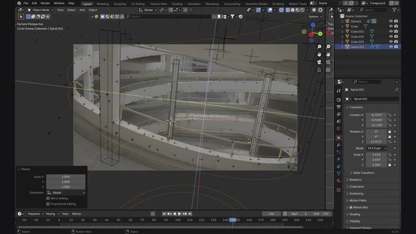Toggle X-ray view in viewport header
Viewport: 416px width, 234px height.
[x=281, y=10]
